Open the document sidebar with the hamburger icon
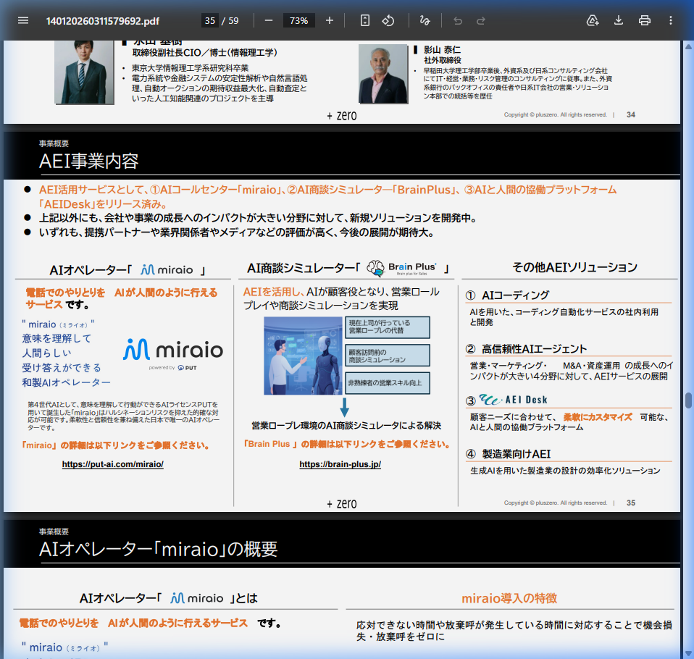This screenshot has width=694, height=659. (x=22, y=20)
